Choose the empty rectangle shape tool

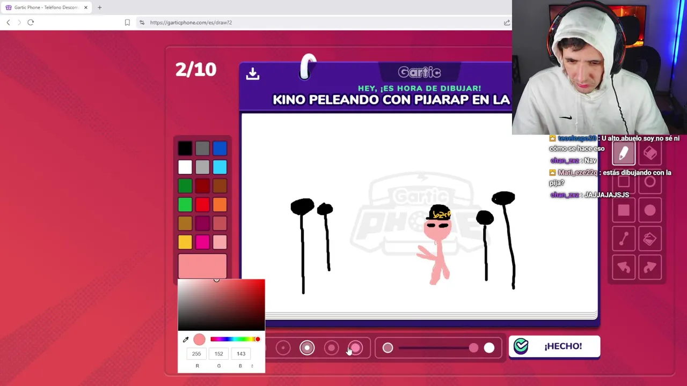click(x=624, y=182)
